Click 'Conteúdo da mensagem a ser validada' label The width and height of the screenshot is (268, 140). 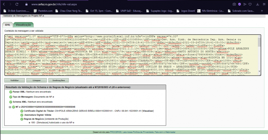click(24, 31)
